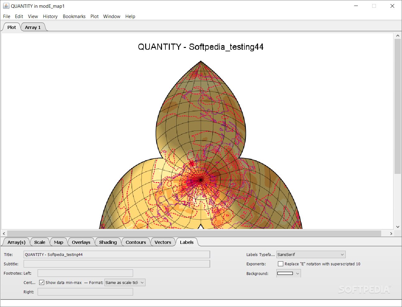
Task: Open the Window menu
Action: (x=112, y=16)
